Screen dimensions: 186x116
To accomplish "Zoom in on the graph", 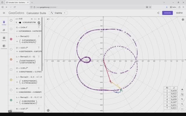I will tap(182, 99).
